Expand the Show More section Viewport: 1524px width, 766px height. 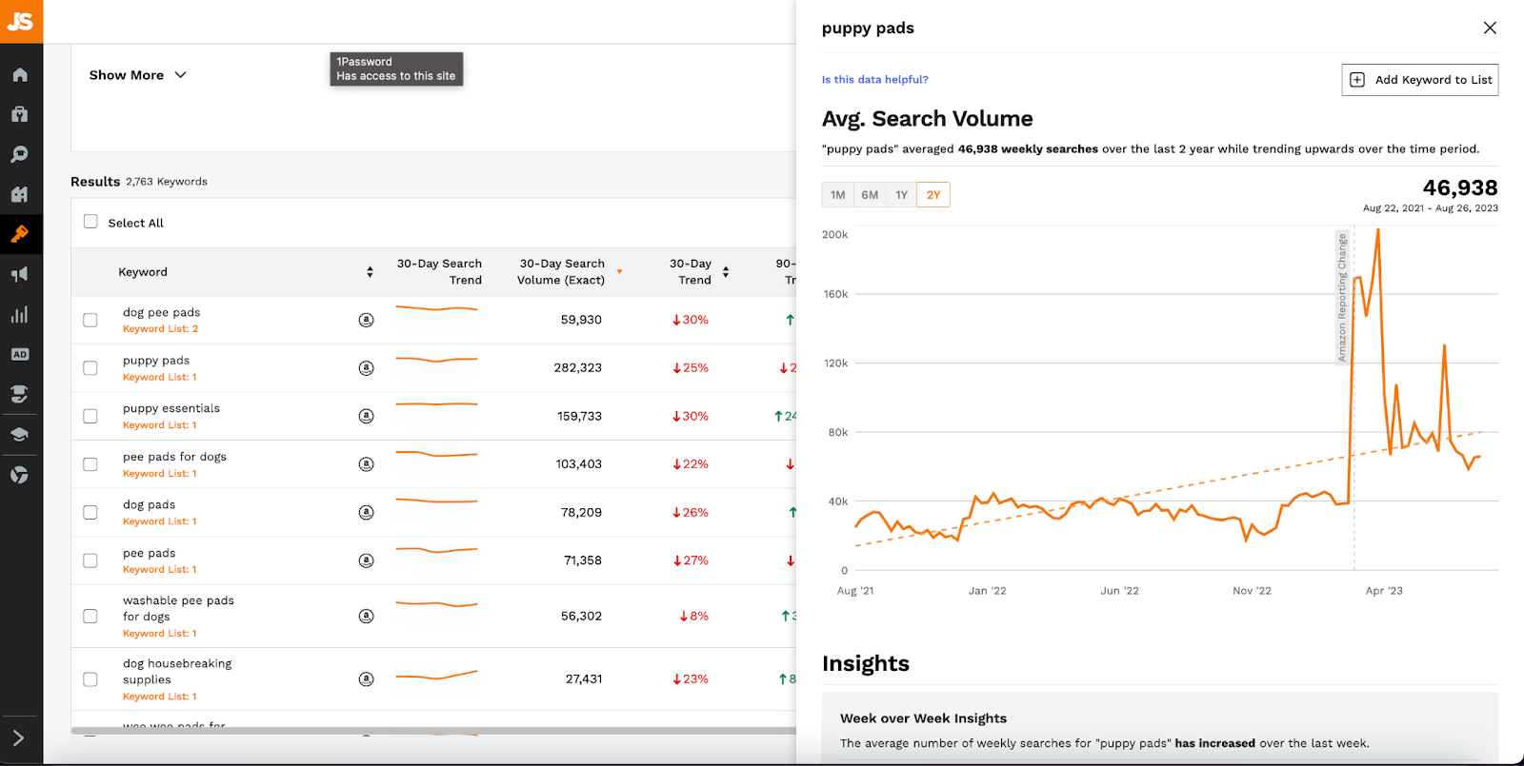(138, 75)
